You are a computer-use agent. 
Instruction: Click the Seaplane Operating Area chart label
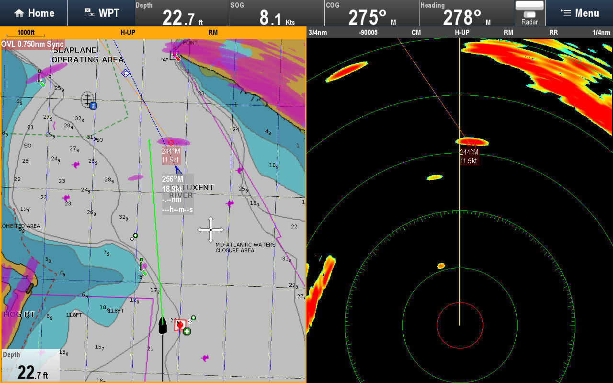(x=88, y=55)
